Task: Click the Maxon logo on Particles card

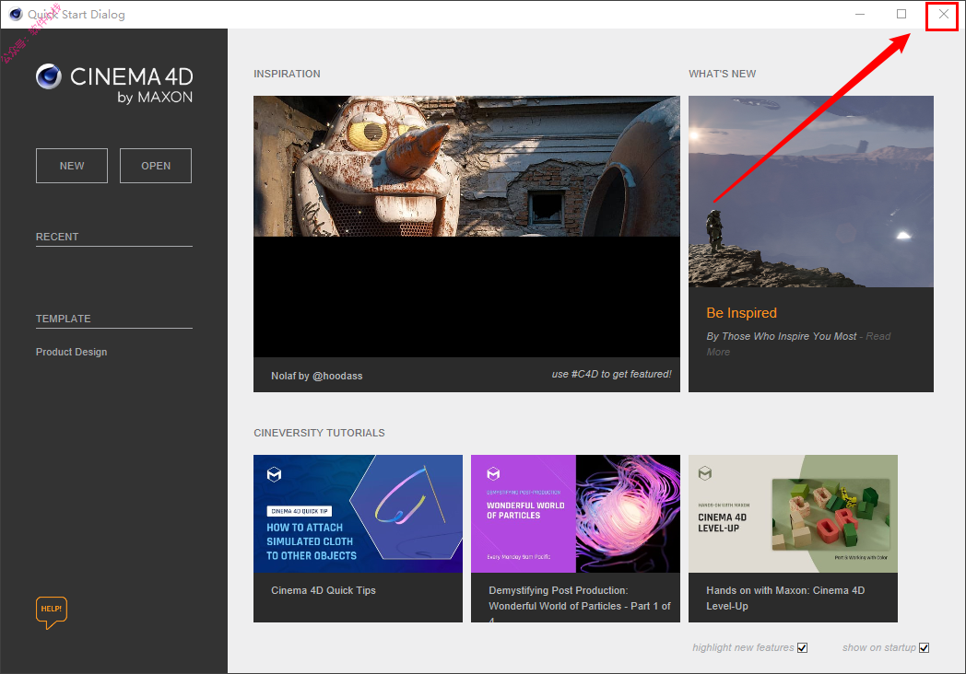Action: pyautogui.click(x=493, y=474)
